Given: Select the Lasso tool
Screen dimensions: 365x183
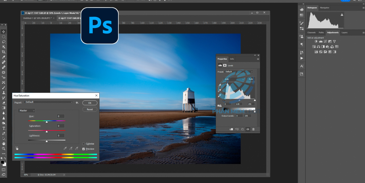Looking at the screenshot, I should pyautogui.click(x=4, y=42).
